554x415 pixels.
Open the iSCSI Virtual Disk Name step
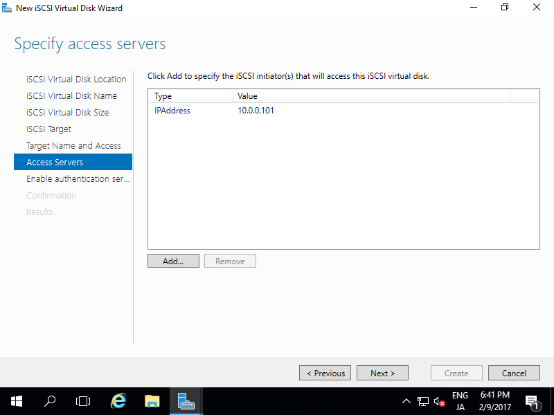pos(71,95)
